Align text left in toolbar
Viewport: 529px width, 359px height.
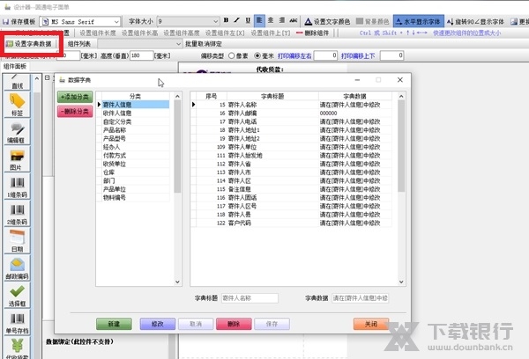(x=259, y=21)
